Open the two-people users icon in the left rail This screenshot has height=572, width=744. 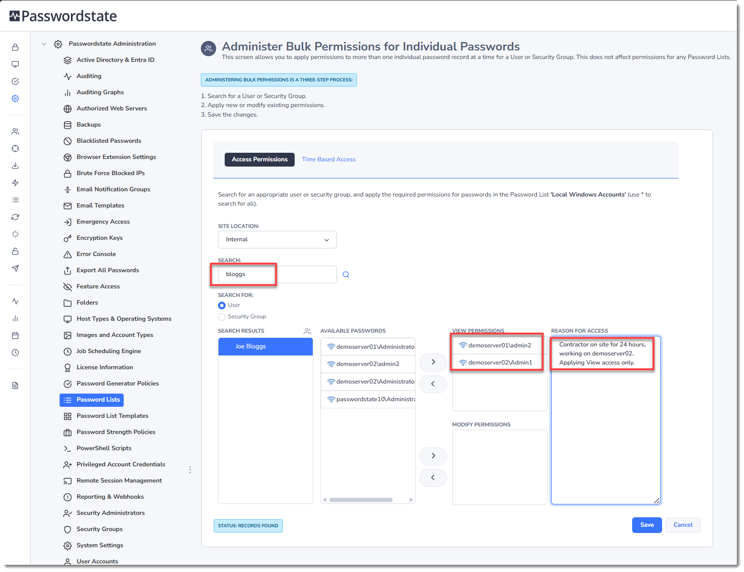15,131
